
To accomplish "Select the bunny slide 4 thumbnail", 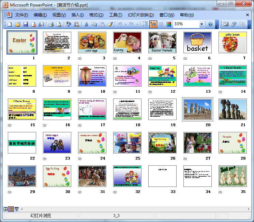I will coord(127,42).
